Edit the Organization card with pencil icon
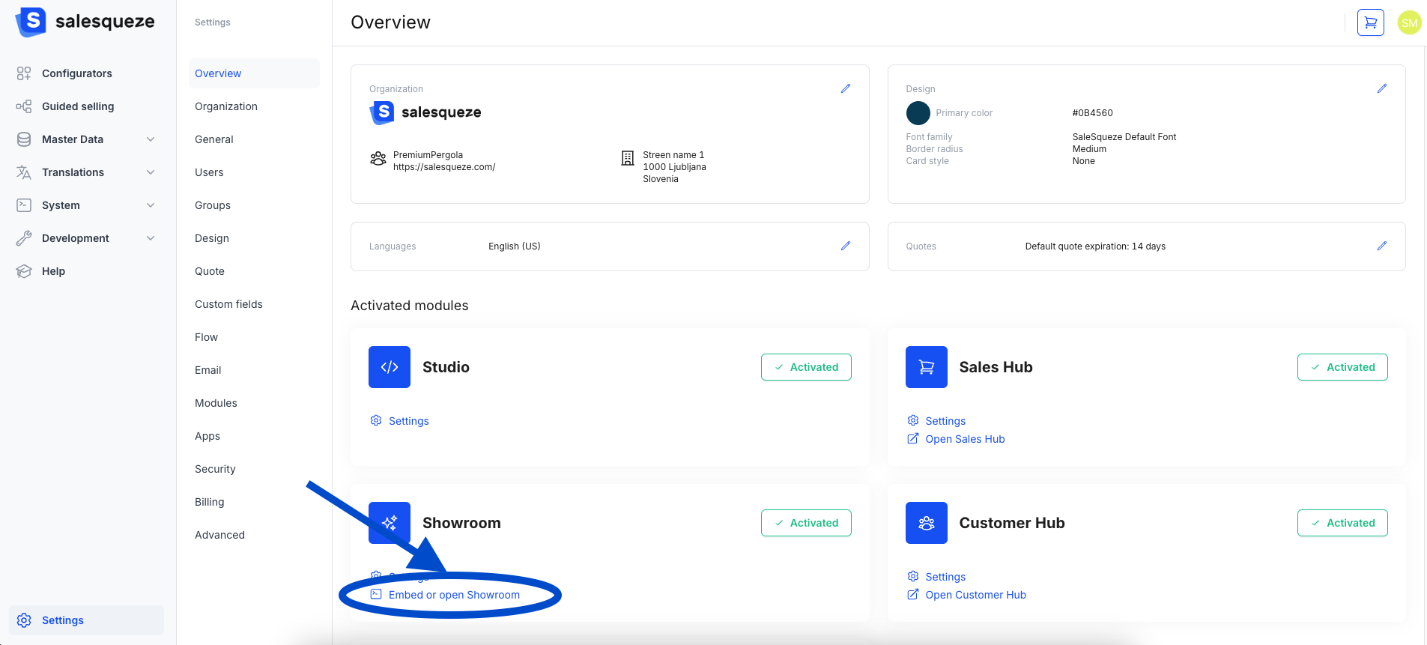This screenshot has height=645, width=1427. pos(845,88)
